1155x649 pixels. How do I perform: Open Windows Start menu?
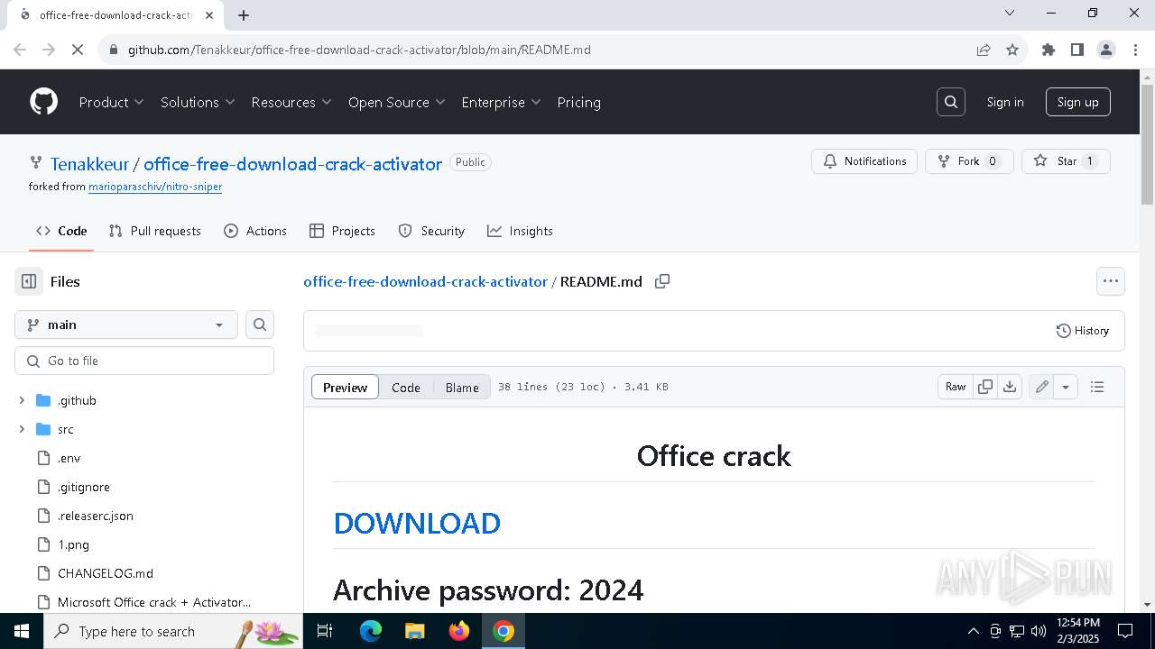(22, 631)
